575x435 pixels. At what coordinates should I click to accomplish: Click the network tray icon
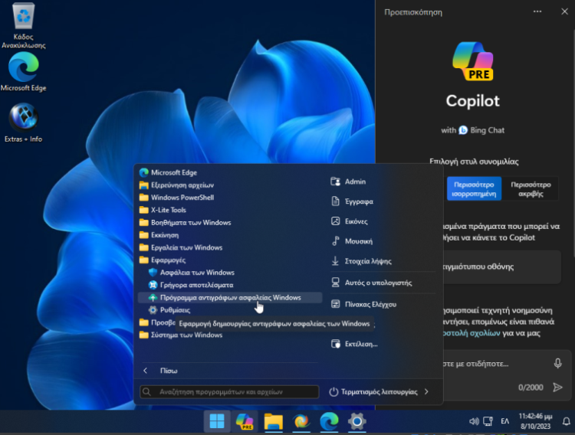pos(488,421)
